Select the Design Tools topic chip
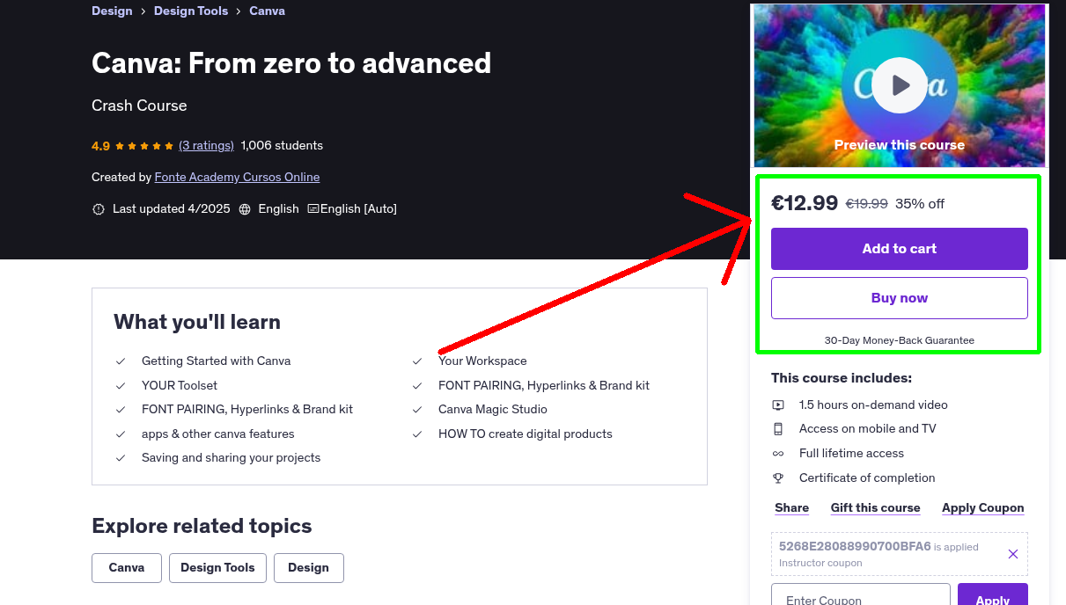Screen dimensions: 1066x605 pyautogui.click(x=217, y=568)
